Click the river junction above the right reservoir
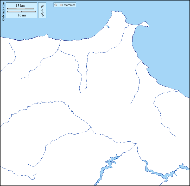The height and width of the screenshot is (186, 190). click(x=136, y=143)
